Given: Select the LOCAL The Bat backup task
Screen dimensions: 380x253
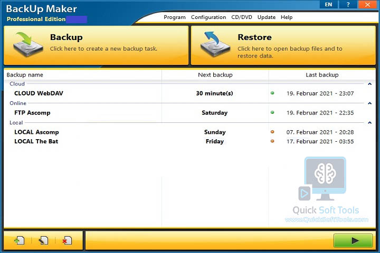Looking at the screenshot, I should 36,141.
